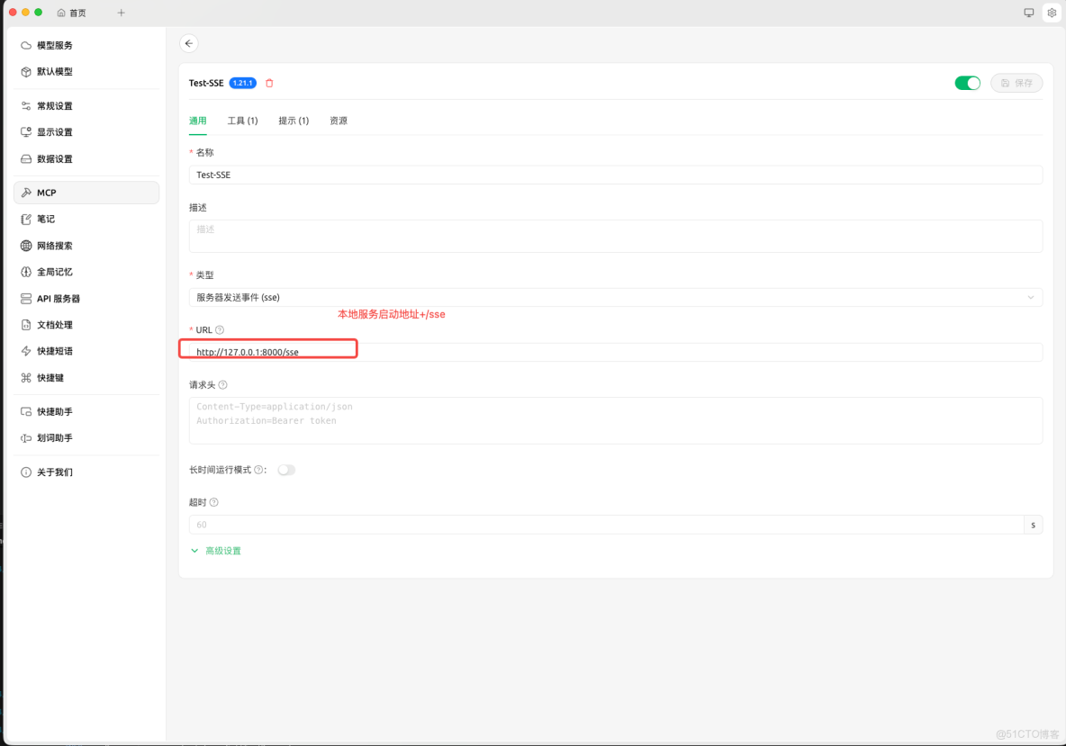Switch to the 工具 (1) tab
The height and width of the screenshot is (746, 1066).
click(242, 120)
